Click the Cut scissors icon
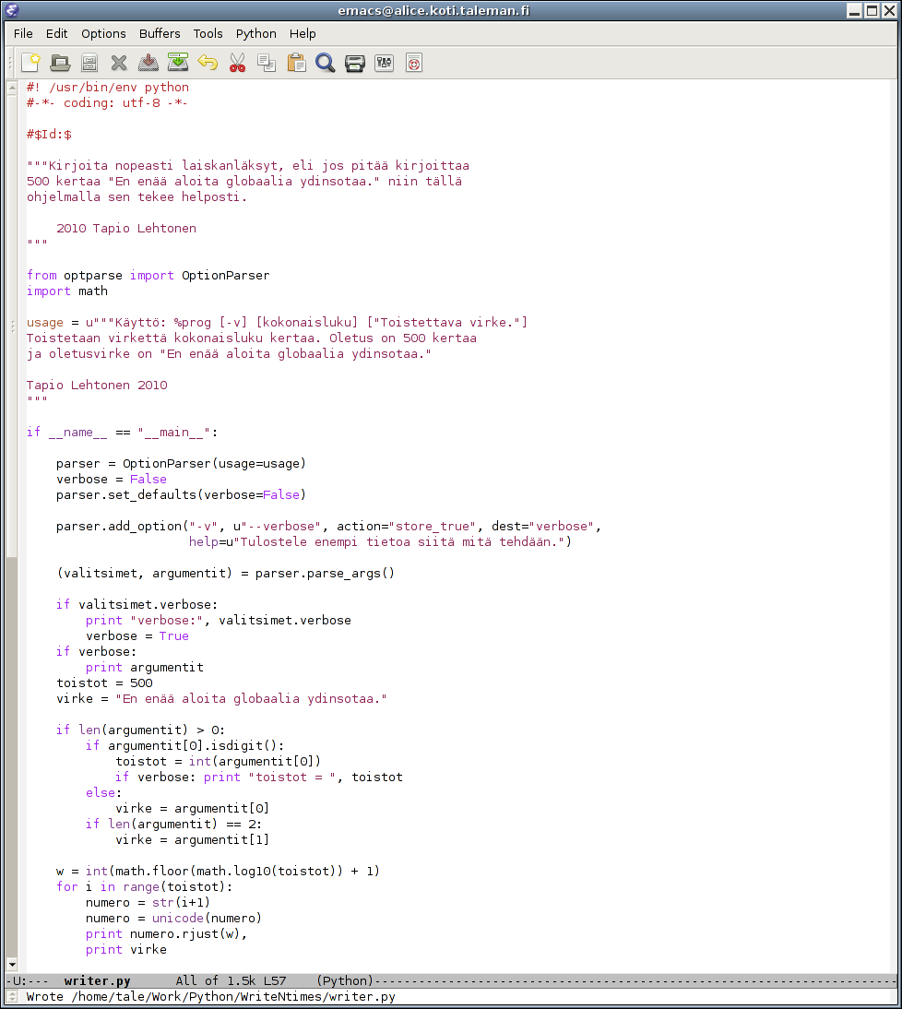This screenshot has width=902, height=1009. [x=237, y=63]
